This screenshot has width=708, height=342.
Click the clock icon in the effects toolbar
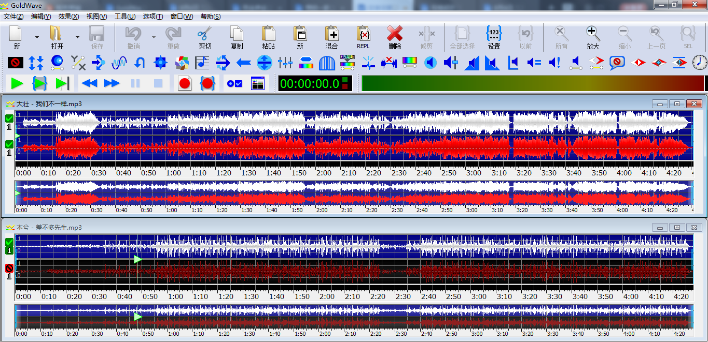(699, 63)
